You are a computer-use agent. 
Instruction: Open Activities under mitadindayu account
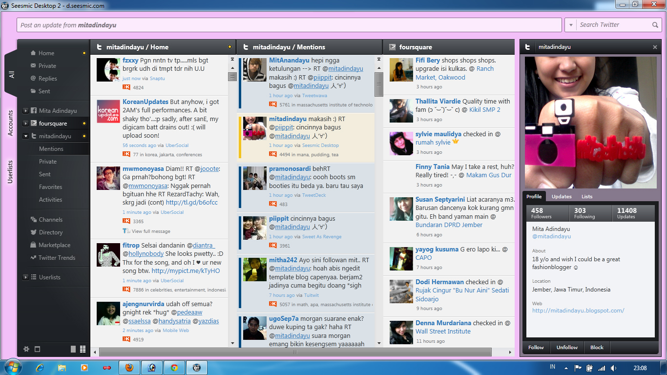51,200
